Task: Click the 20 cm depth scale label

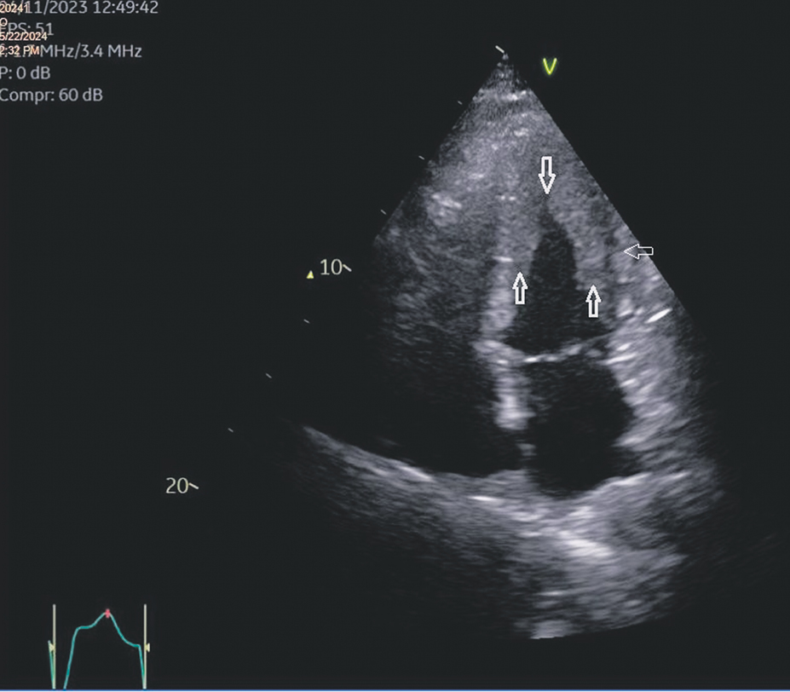Action: (176, 486)
